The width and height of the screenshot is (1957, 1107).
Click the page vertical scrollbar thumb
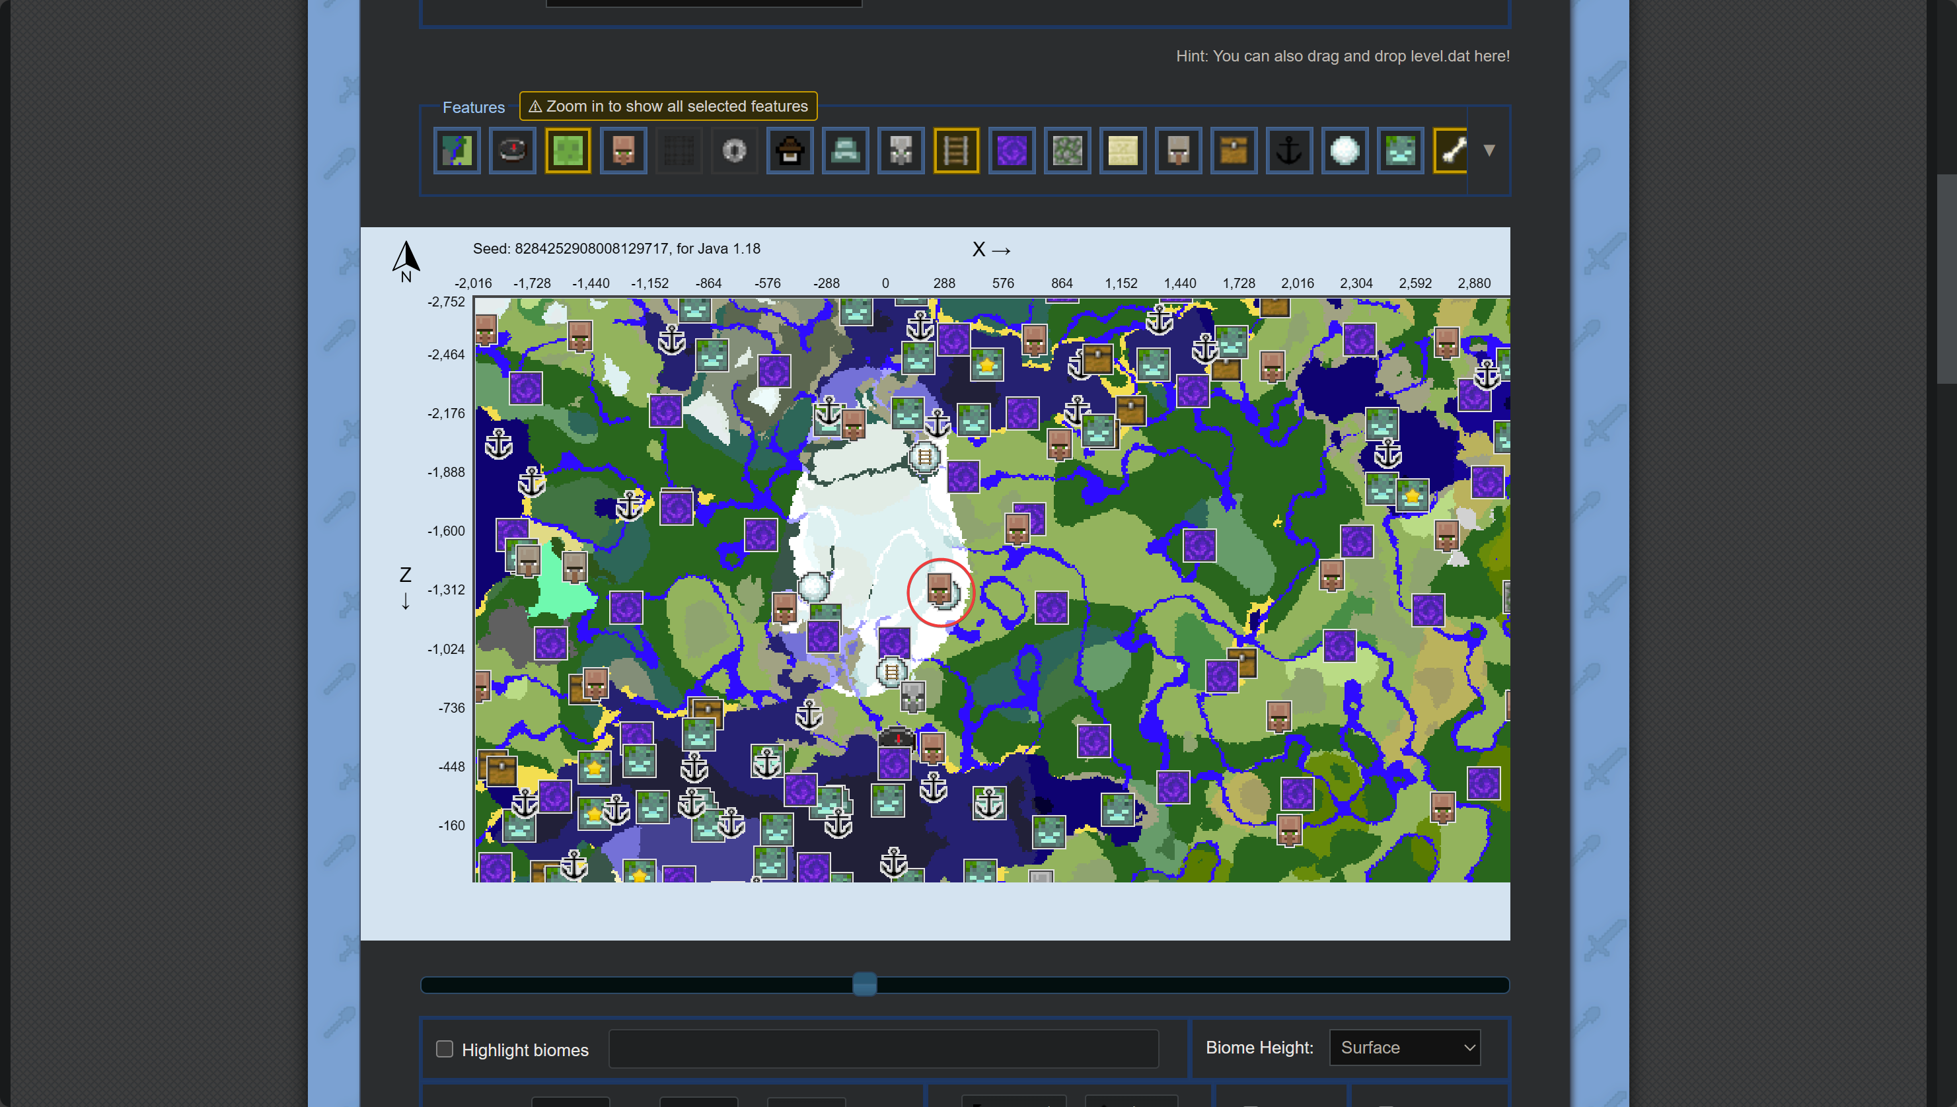pos(1946,278)
